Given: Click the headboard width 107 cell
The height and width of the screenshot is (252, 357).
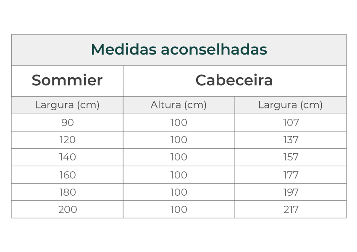Looking at the screenshot, I should pos(291,123).
